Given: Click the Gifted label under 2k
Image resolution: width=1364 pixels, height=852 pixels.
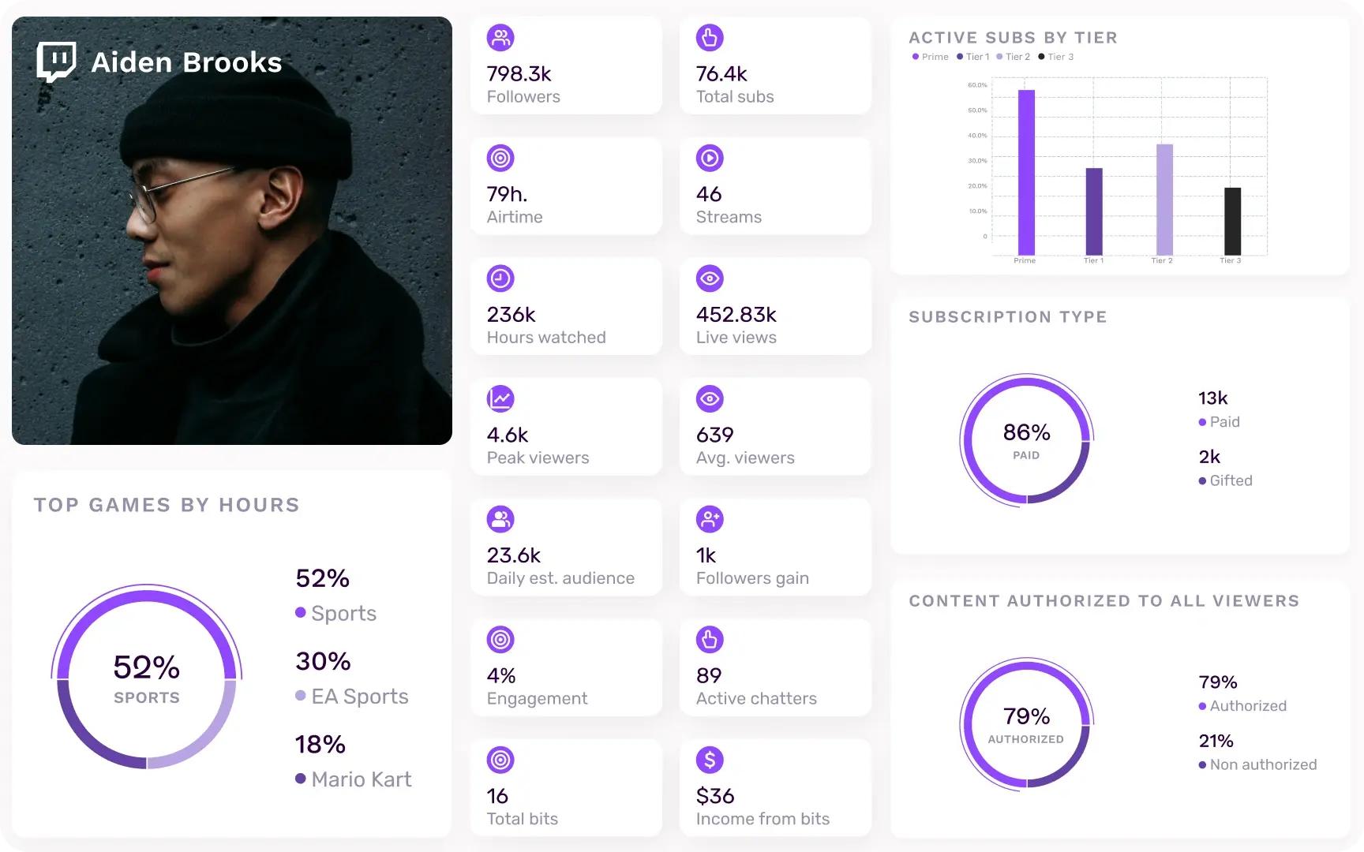Looking at the screenshot, I should tap(1230, 480).
